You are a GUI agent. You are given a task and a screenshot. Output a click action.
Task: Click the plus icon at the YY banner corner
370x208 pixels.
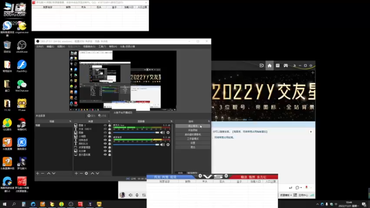pos(313,73)
